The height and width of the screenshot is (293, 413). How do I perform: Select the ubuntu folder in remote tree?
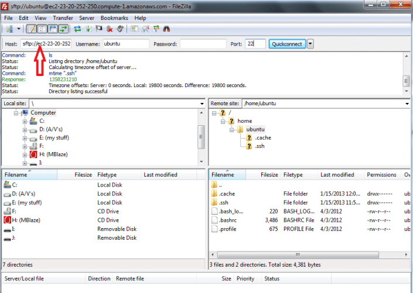[x=255, y=129]
